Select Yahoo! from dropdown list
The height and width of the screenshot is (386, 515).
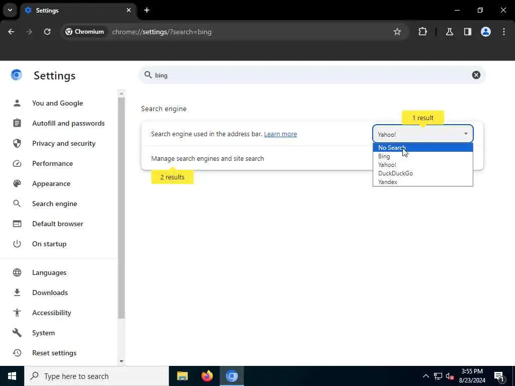[422, 165]
